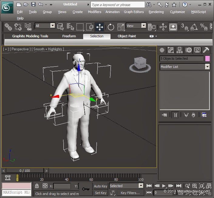Open the Hierarchy panel tab icon
214x198 pixels.
[180, 50]
